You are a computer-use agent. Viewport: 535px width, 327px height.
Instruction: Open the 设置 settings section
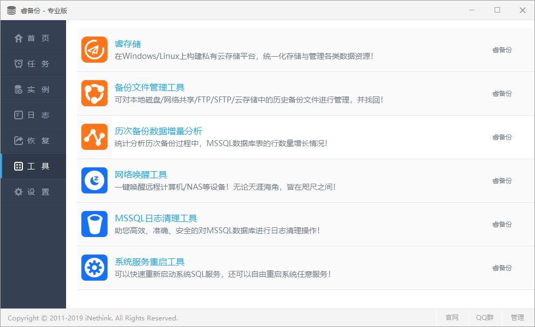[33, 192]
